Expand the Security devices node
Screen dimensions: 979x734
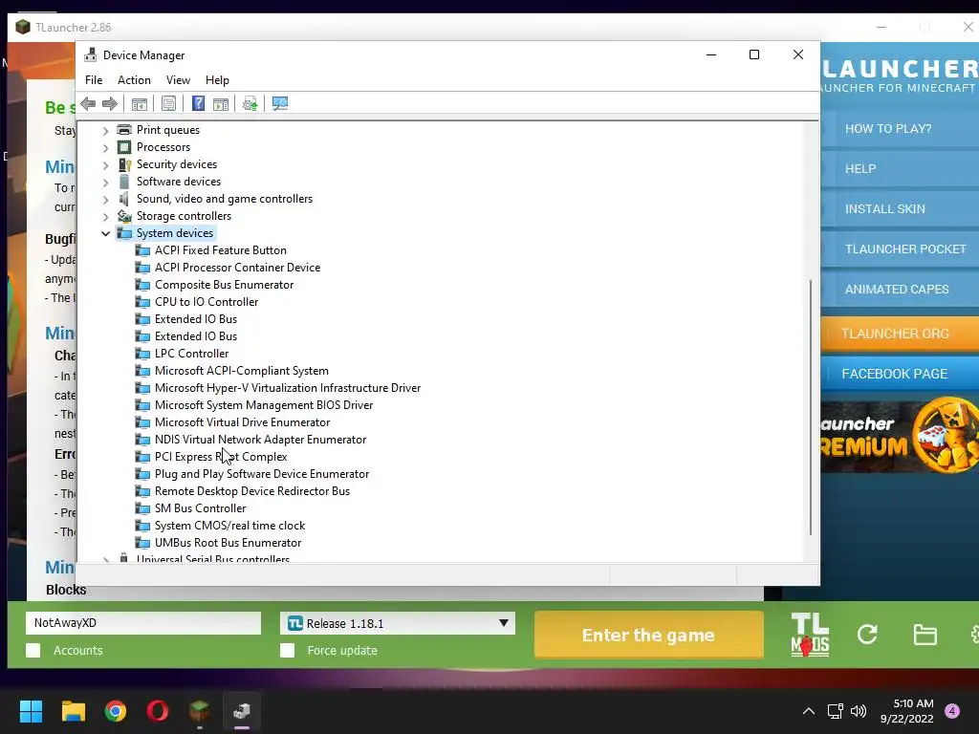[105, 164]
